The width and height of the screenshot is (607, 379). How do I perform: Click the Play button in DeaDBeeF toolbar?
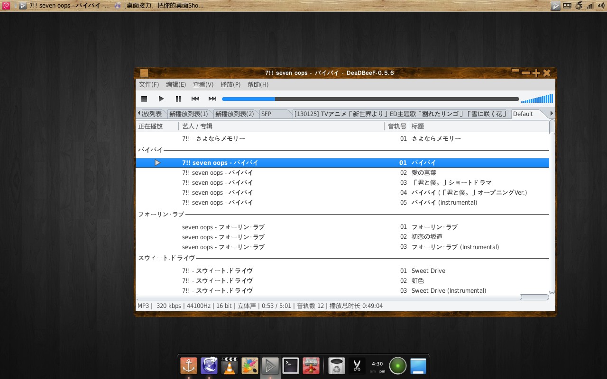pos(161,99)
